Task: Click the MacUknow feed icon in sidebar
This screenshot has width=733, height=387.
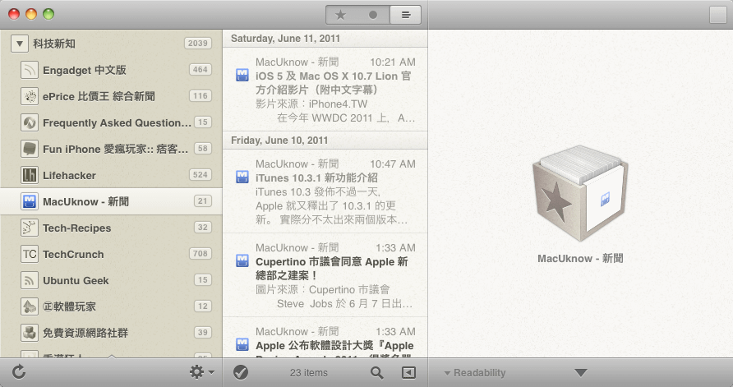Action: coord(30,201)
